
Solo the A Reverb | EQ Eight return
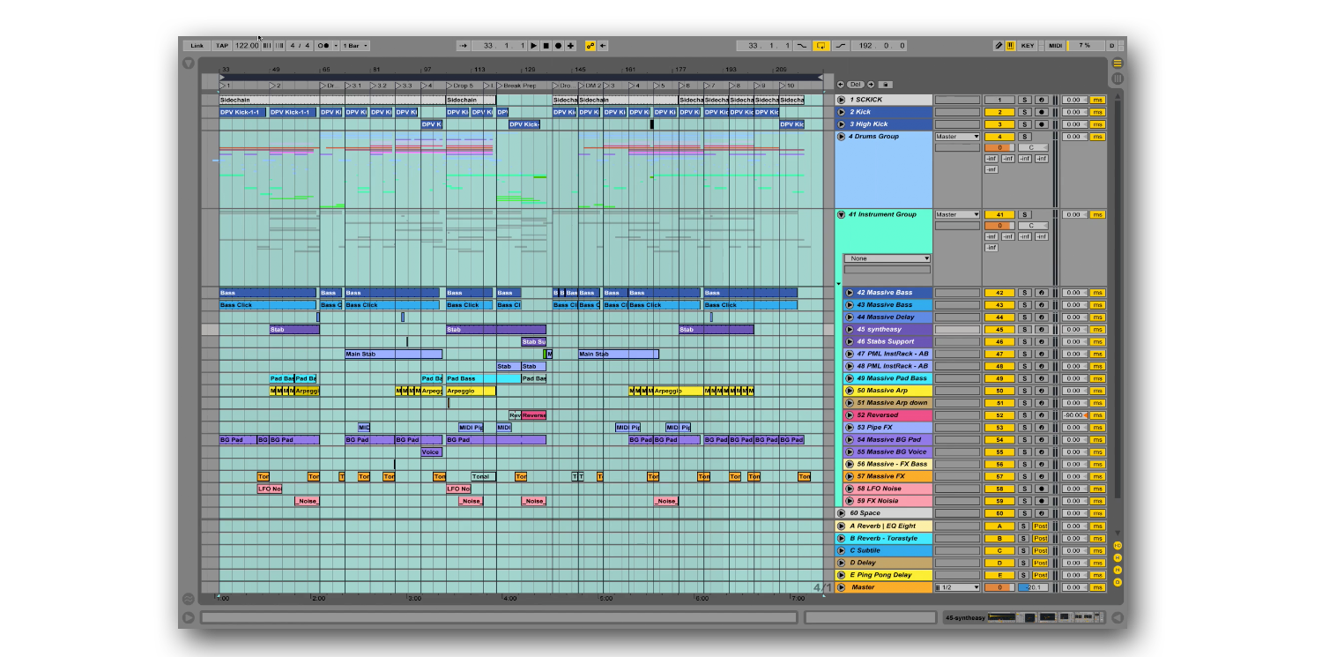(1024, 526)
